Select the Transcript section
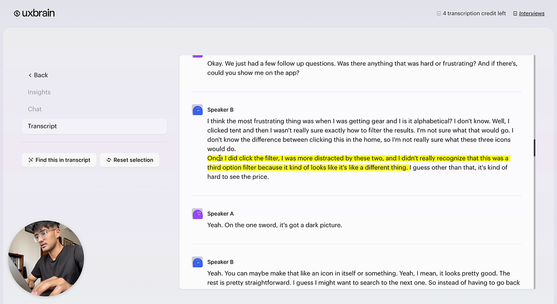The width and height of the screenshot is (557, 304). (x=42, y=126)
